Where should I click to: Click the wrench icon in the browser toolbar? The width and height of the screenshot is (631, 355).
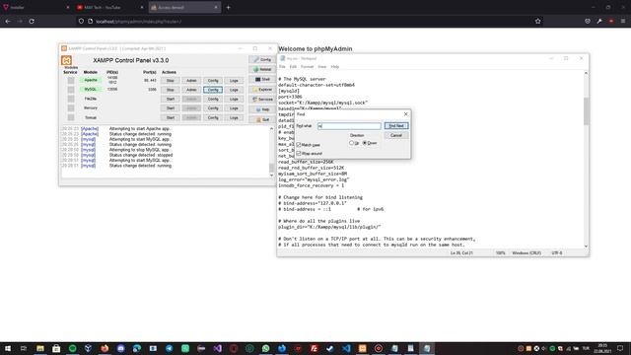pyautogui.click(x=599, y=22)
